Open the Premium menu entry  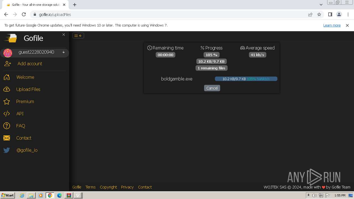(x=25, y=101)
